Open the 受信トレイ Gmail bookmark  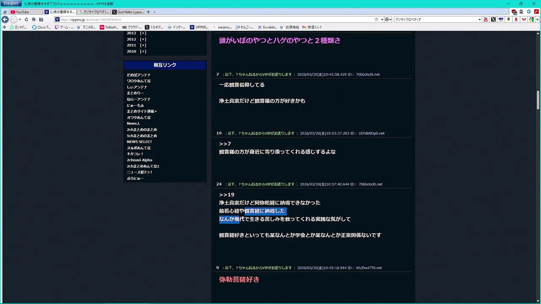[312, 27]
